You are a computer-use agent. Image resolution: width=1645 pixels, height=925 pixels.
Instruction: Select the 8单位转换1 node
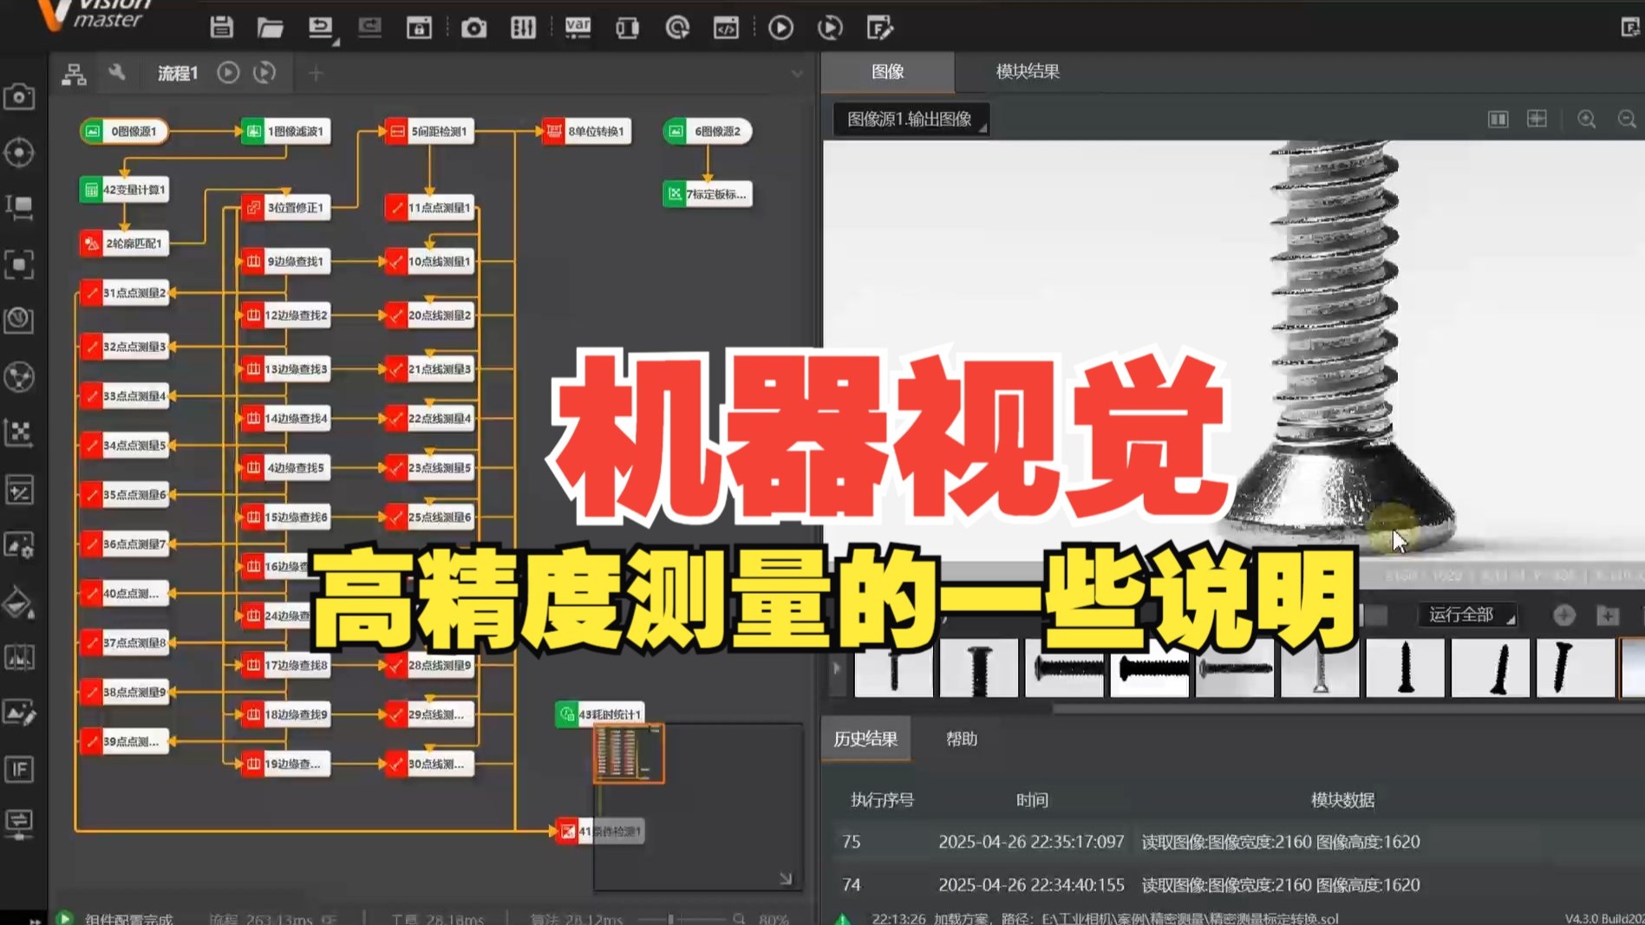point(586,131)
